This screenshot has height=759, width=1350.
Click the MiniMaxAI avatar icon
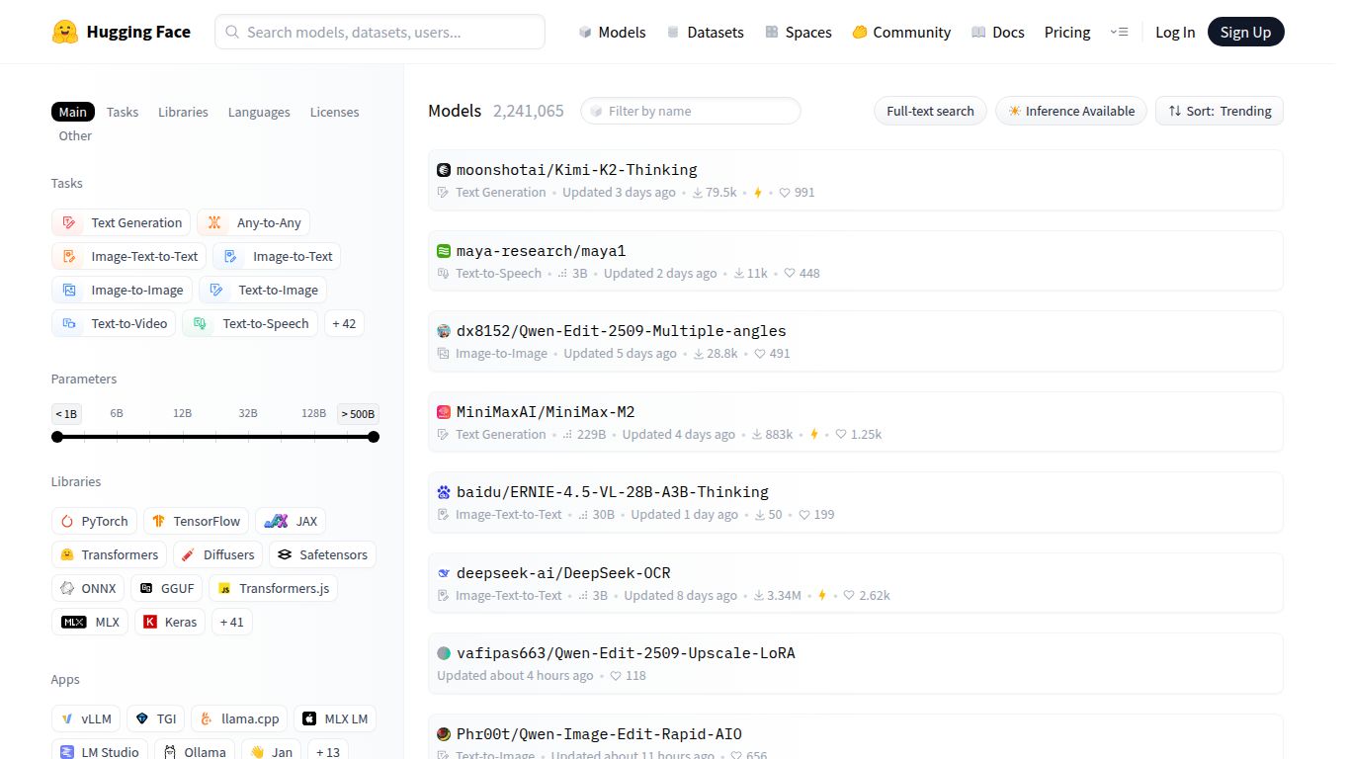tap(444, 412)
